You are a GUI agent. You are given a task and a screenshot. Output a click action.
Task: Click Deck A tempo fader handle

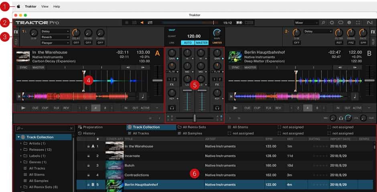(158, 81)
